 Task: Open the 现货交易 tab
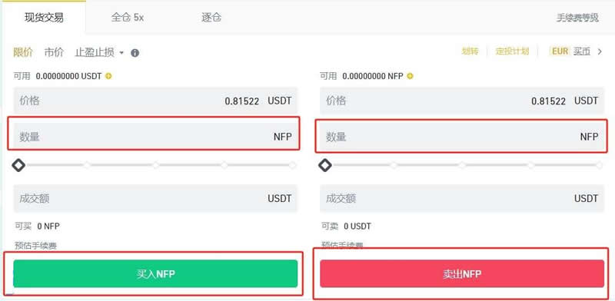pyautogui.click(x=44, y=18)
